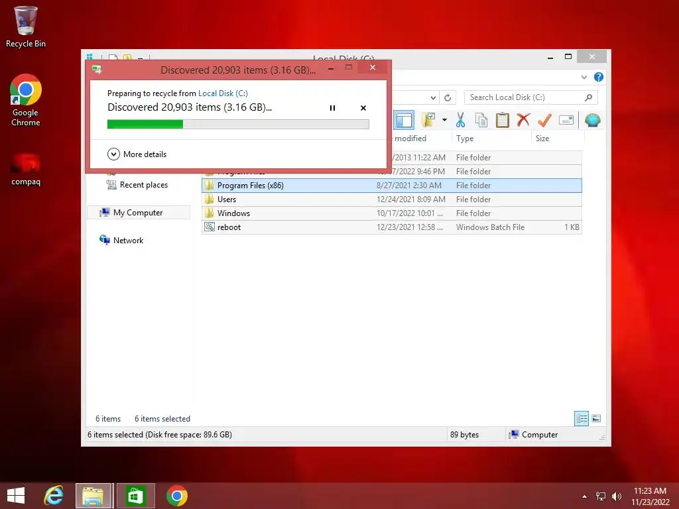Toggle the preview pane layout icon
Image resolution: width=679 pixels, height=509 pixels.
[x=404, y=120]
